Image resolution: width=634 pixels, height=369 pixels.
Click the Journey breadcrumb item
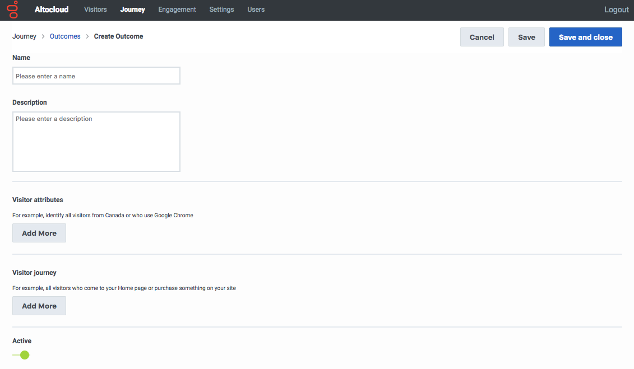pos(24,36)
